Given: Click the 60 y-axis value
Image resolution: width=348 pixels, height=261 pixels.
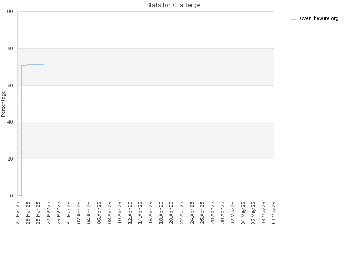Looking at the screenshot, I should [x=10, y=85].
